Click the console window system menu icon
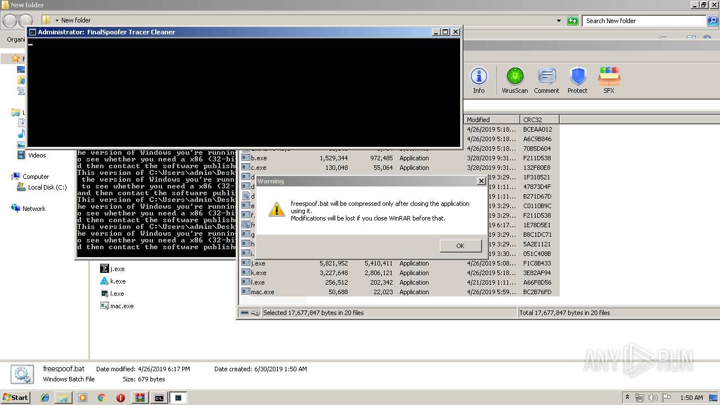The image size is (720, 405). [x=33, y=32]
